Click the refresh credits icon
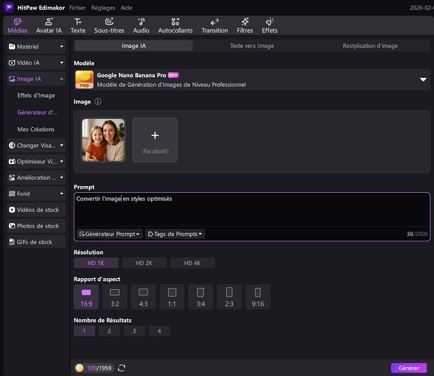 coord(122,368)
